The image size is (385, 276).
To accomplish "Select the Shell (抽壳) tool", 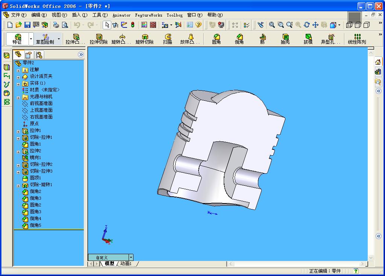I will [x=285, y=39].
